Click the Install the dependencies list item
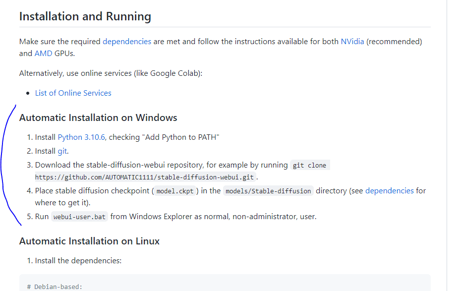This screenshot has height=291, width=460. (78, 261)
